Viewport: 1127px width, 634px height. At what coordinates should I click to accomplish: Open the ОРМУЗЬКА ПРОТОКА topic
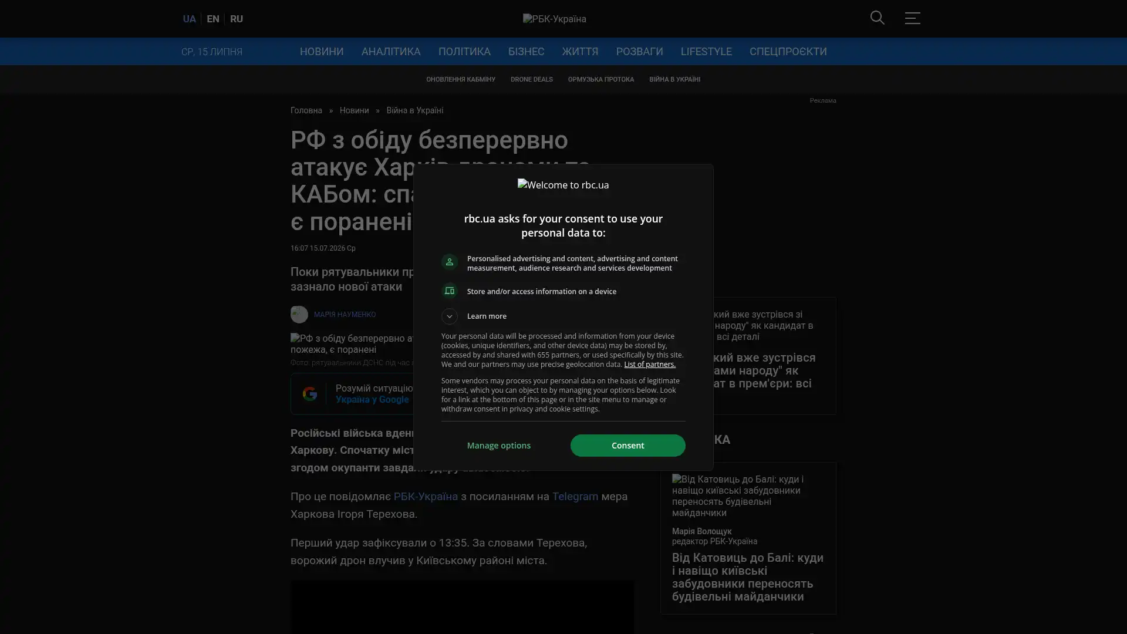pyautogui.click(x=600, y=79)
